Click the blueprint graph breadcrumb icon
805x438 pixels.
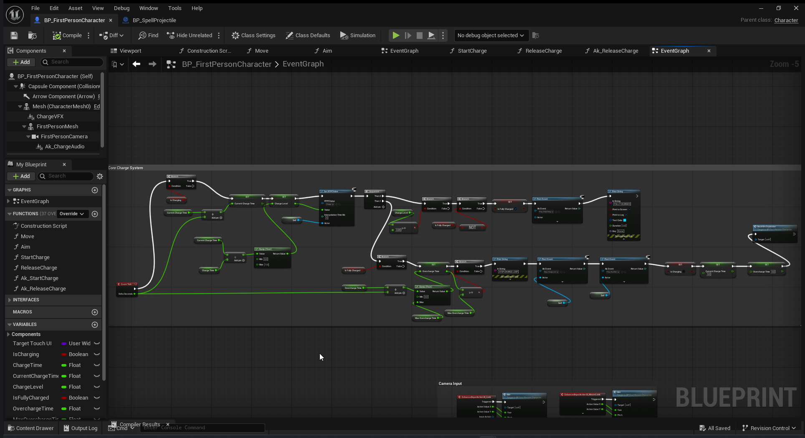tap(171, 64)
